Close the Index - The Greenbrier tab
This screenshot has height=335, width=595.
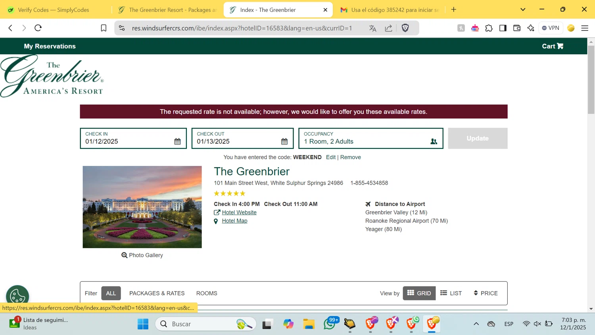(x=325, y=10)
